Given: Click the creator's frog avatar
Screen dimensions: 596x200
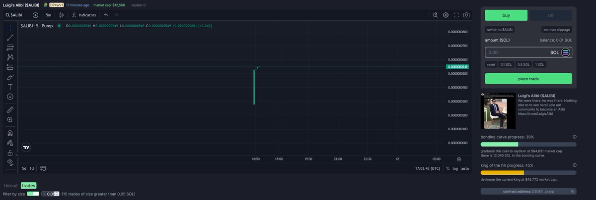Looking at the screenshot, I should [x=45, y=4].
